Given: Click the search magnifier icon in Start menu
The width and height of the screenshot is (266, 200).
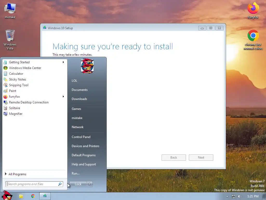Looking at the screenshot, I should tap(60, 184).
